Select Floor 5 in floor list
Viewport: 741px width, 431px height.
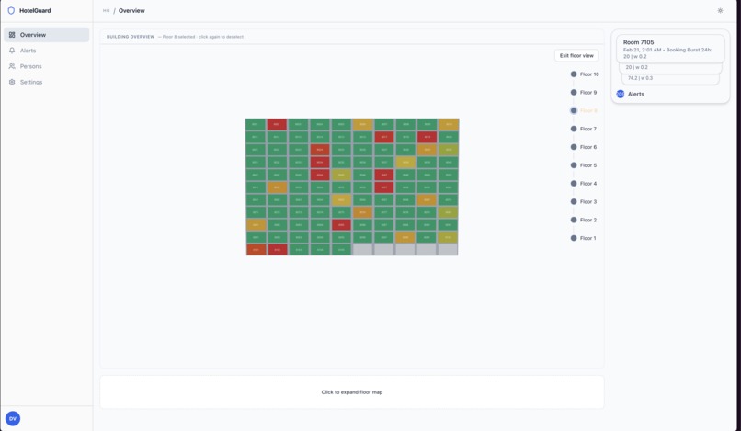[584, 165]
